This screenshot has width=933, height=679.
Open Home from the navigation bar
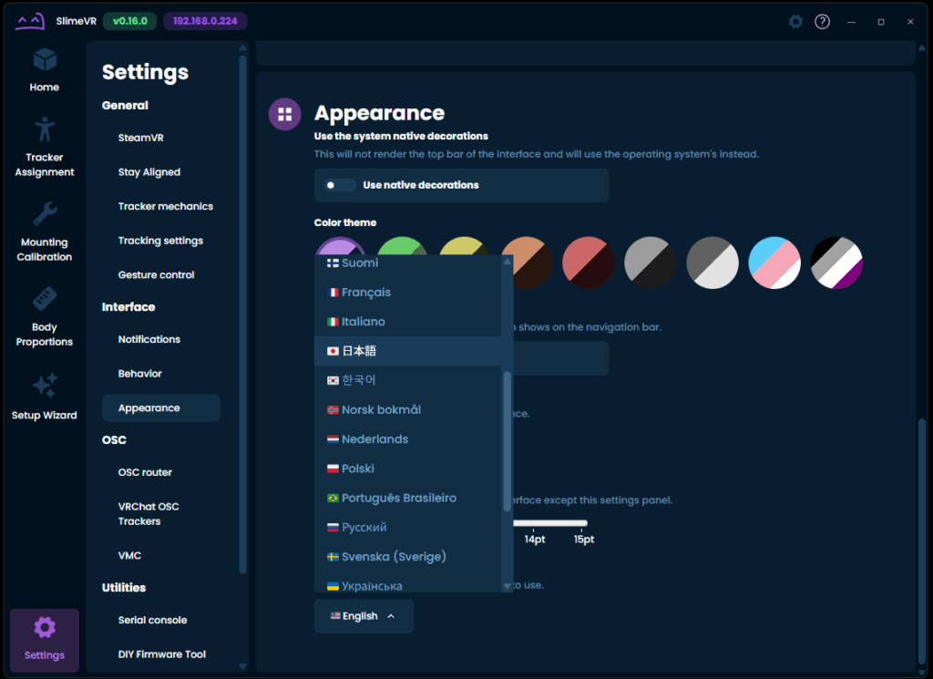44,70
